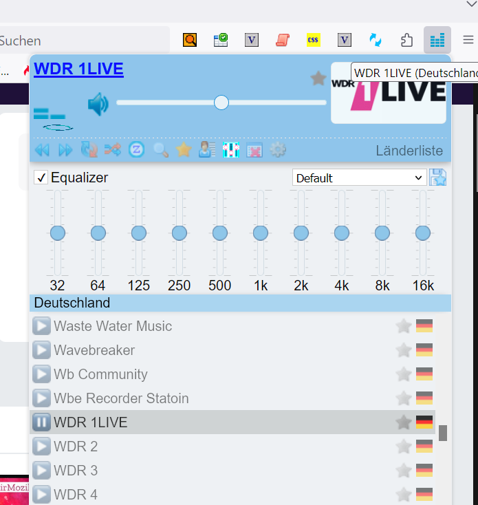
Task: Click the reload stations refresh icon
Action: click(x=89, y=150)
